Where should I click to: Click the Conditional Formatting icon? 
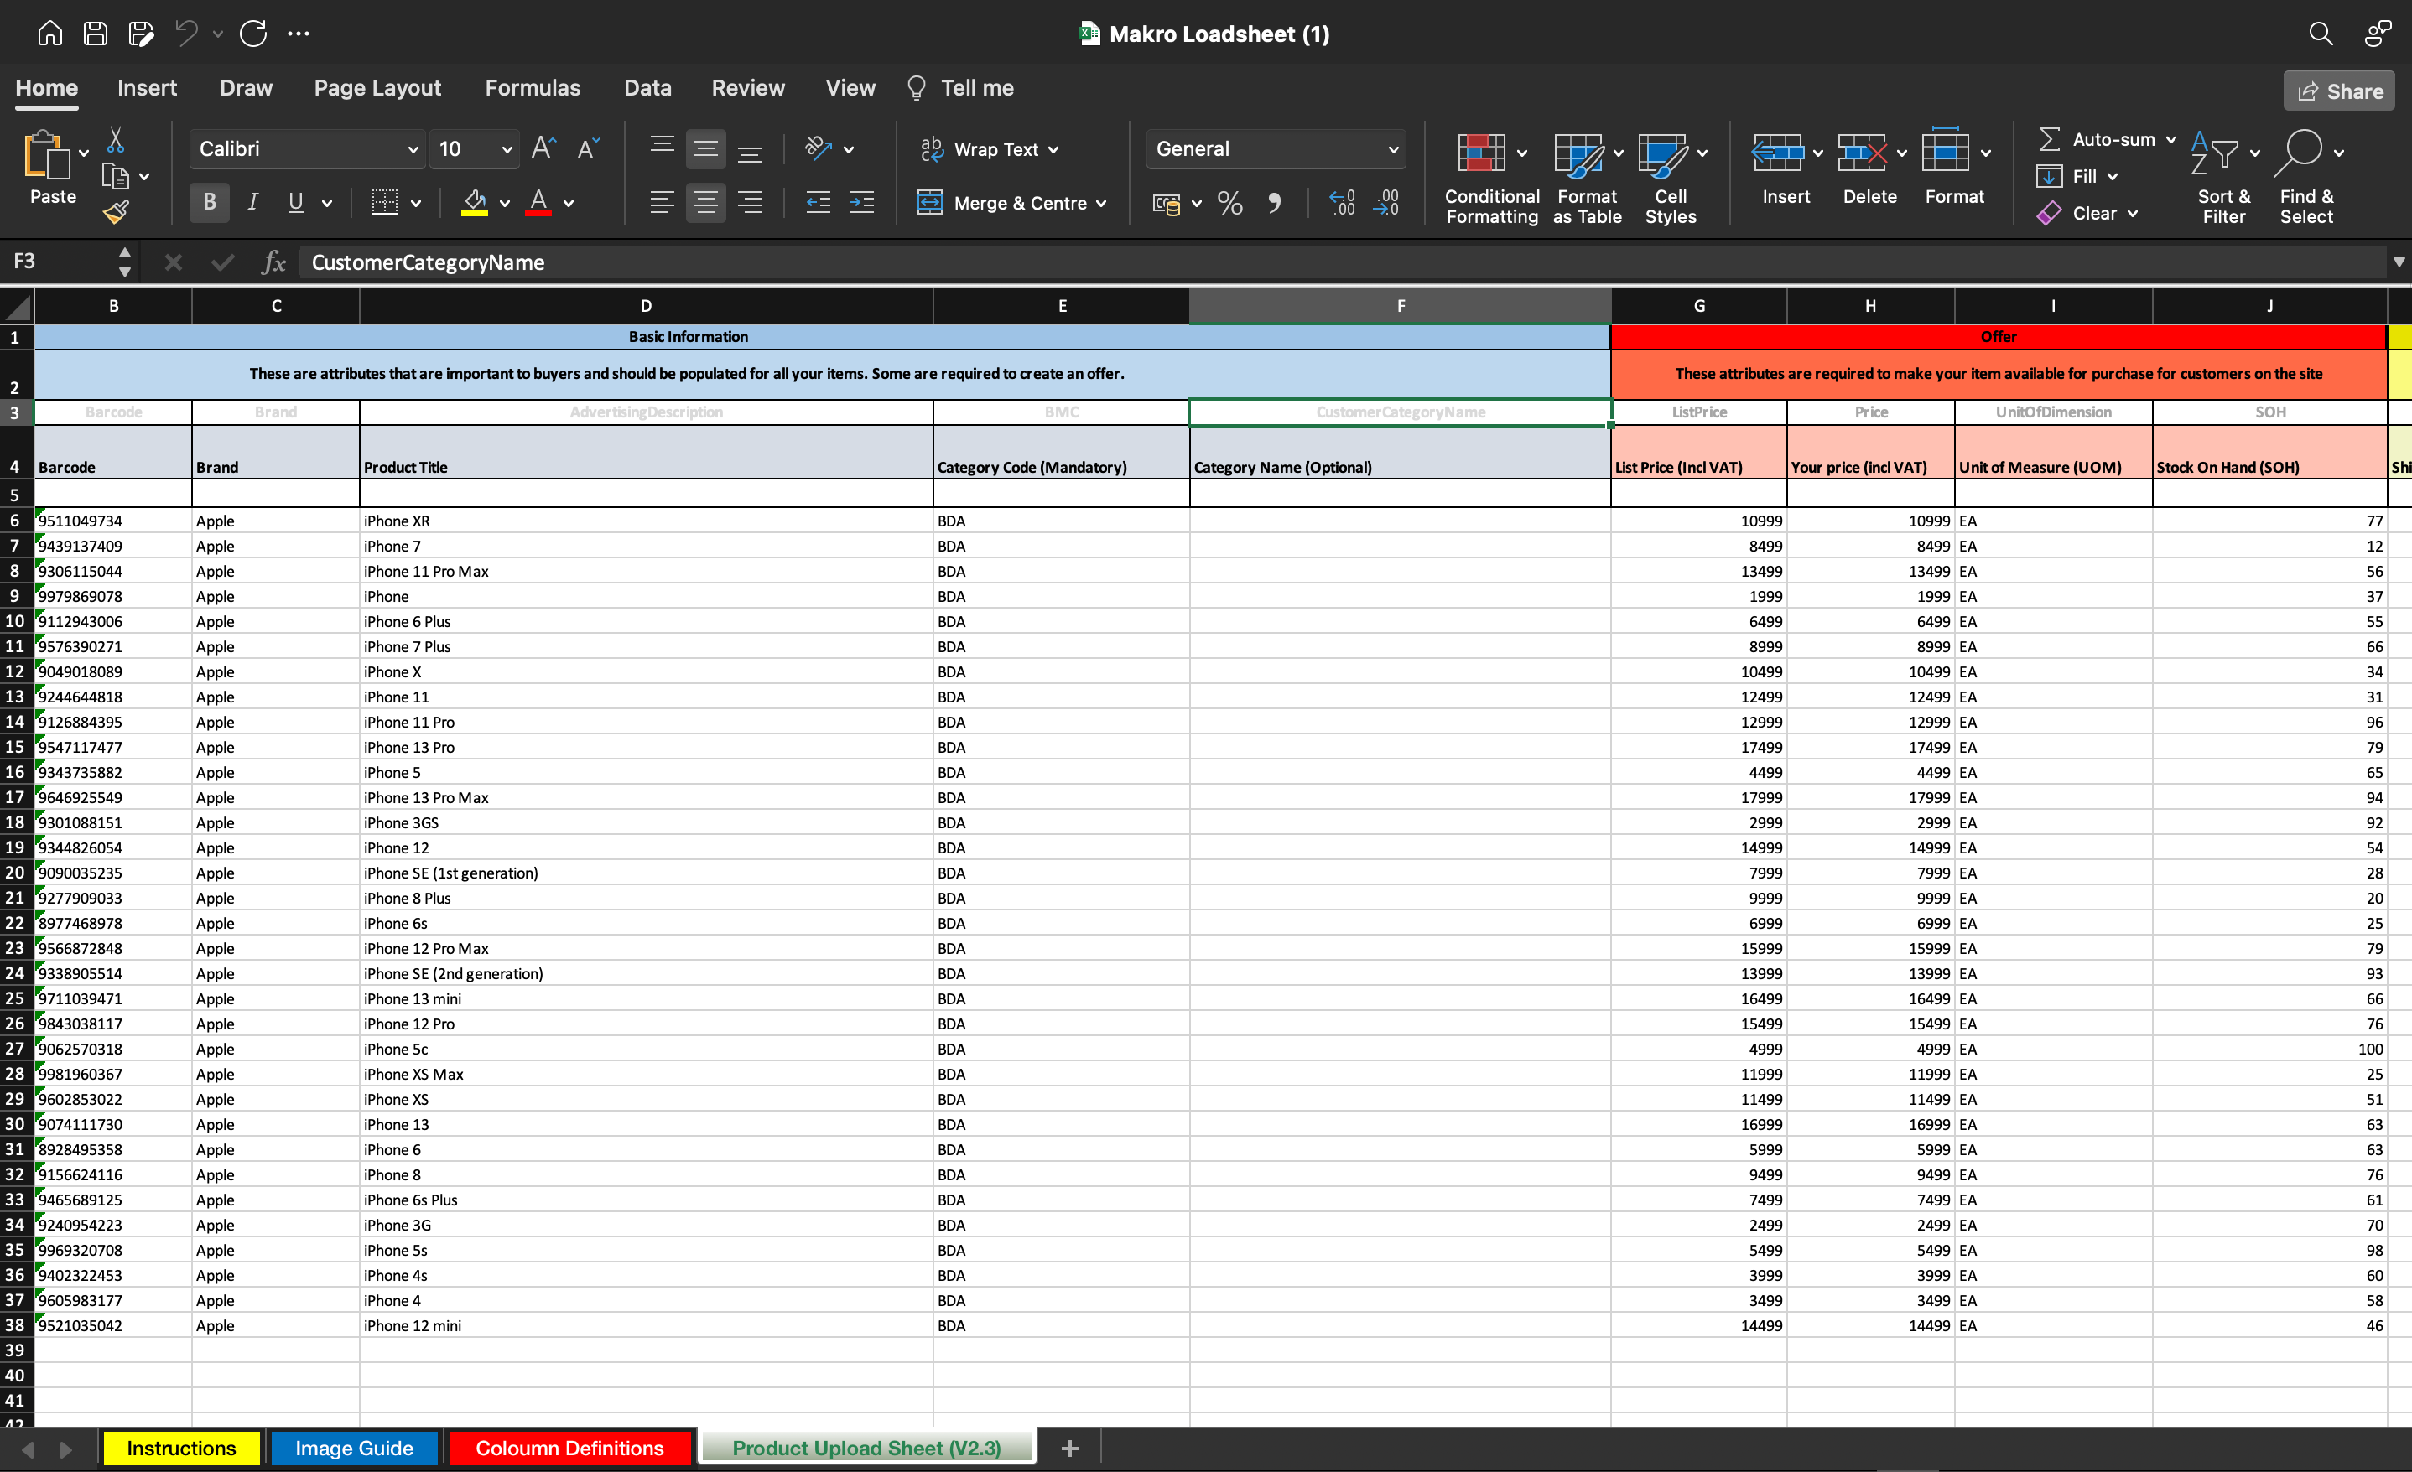click(1481, 153)
